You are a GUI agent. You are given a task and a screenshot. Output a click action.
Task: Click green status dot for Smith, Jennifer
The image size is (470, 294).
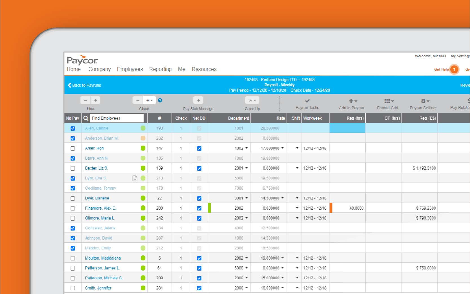(x=143, y=288)
